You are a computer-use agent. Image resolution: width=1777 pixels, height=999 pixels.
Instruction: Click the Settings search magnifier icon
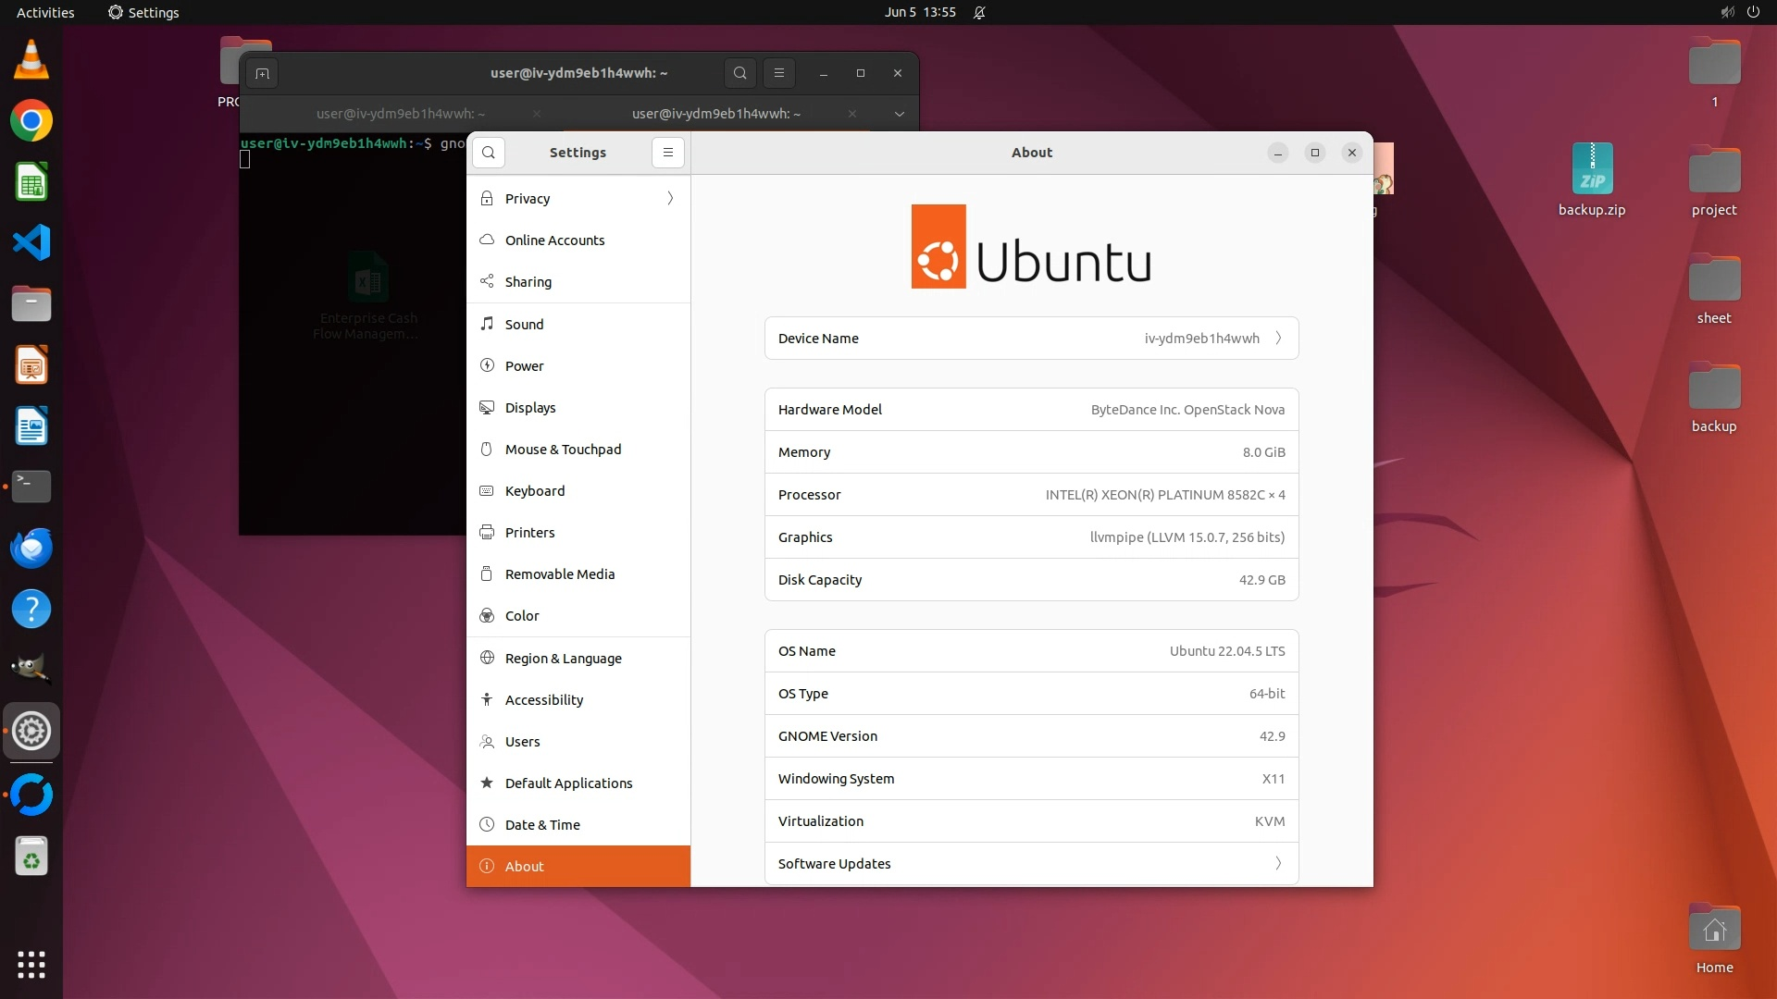click(x=489, y=153)
